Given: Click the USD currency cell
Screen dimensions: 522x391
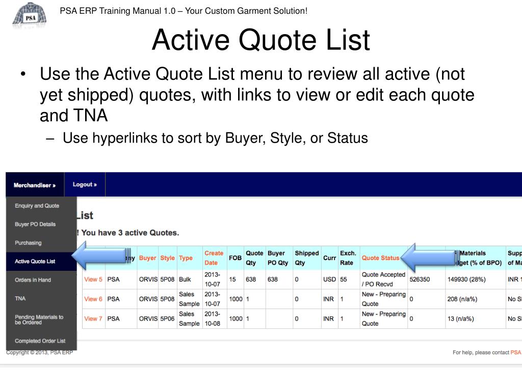Looking at the screenshot, I should (330, 280).
